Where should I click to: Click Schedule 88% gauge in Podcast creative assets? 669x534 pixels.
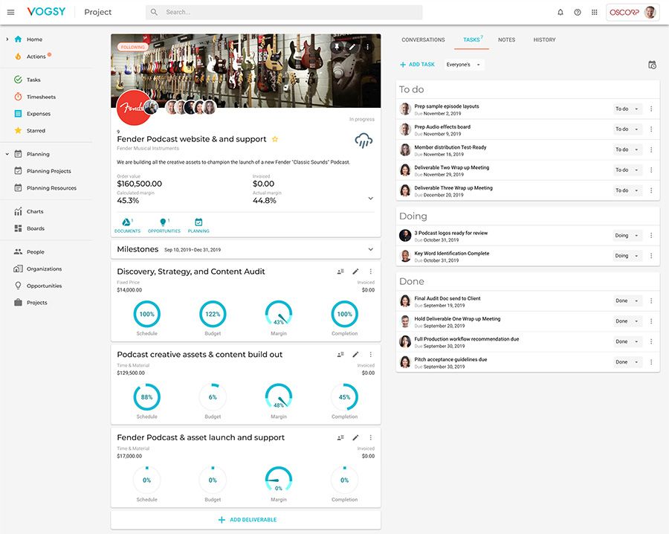146,397
